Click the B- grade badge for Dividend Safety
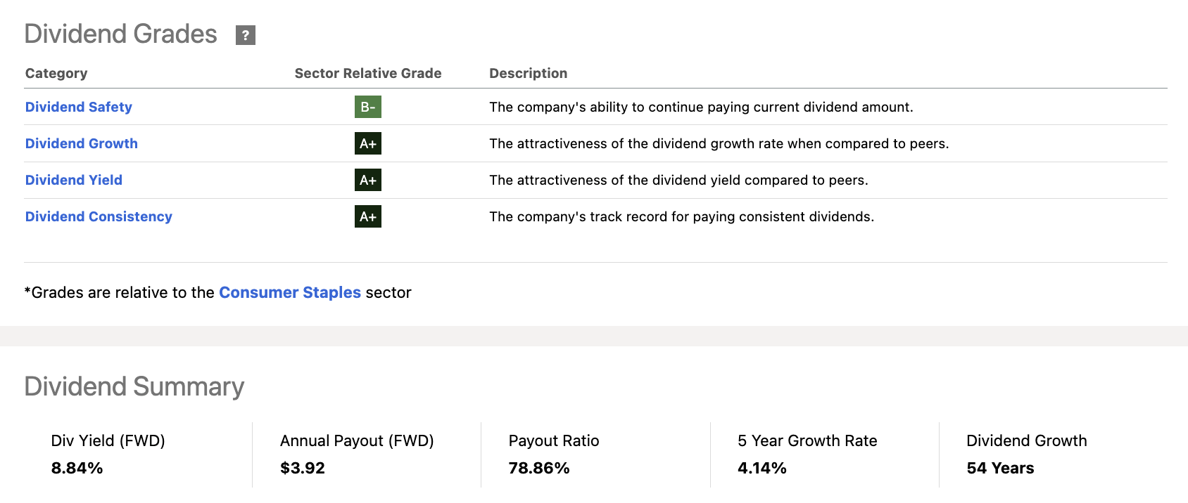The image size is (1188, 503). click(367, 107)
